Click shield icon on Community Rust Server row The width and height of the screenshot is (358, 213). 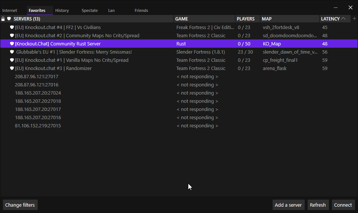pos(12,44)
